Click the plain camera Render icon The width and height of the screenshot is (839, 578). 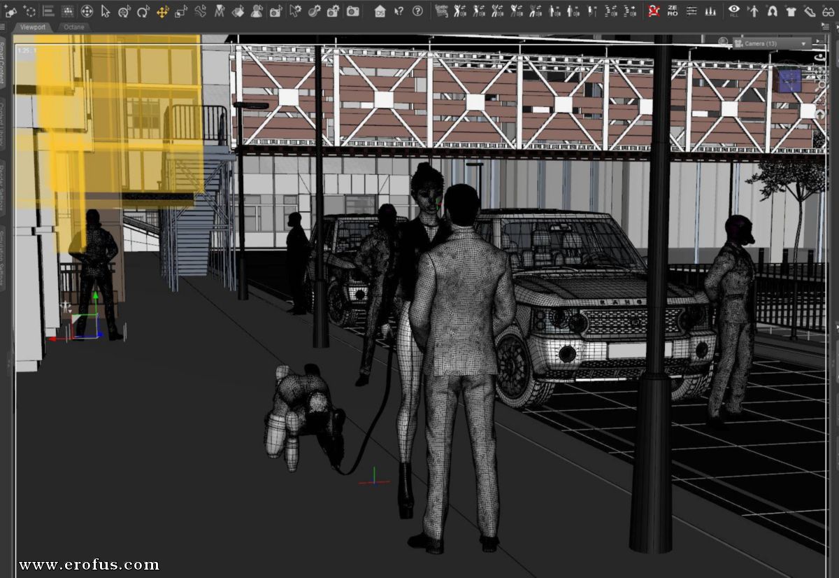[x=353, y=10]
